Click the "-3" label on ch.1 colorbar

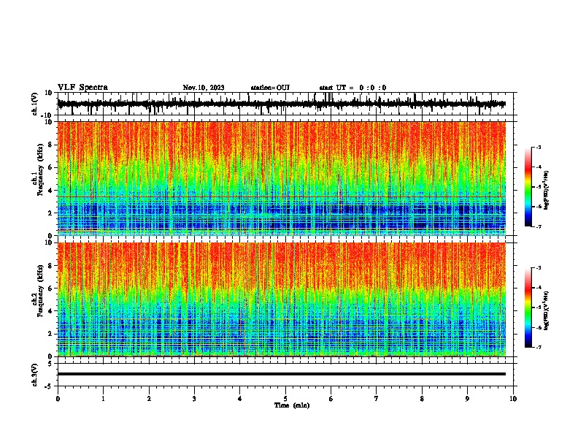pyautogui.click(x=539, y=147)
